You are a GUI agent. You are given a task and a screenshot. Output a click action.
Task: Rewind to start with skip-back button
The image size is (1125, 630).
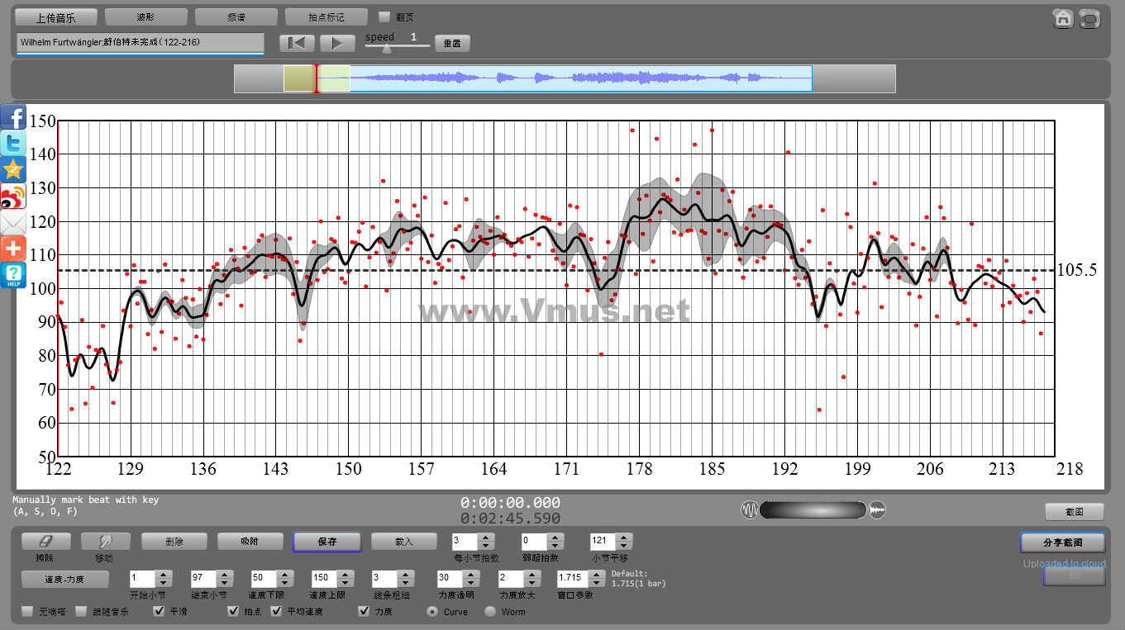297,43
